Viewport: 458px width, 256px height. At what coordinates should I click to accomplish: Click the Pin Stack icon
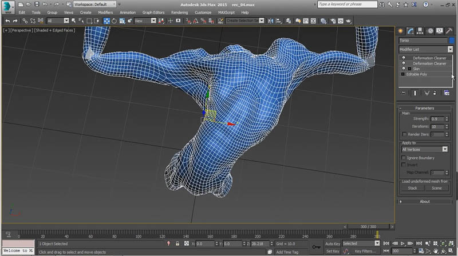pos(403,93)
